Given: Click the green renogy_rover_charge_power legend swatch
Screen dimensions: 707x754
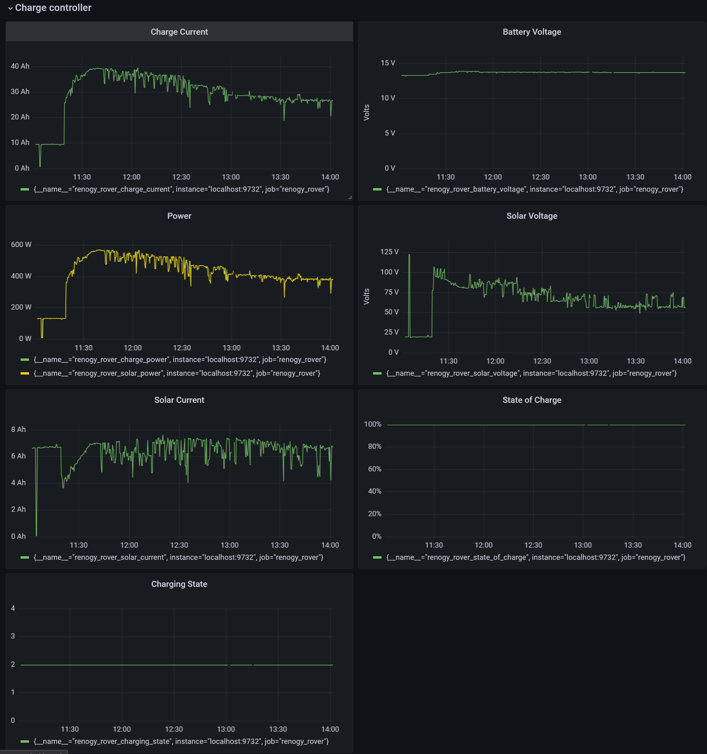Looking at the screenshot, I should point(25,360).
